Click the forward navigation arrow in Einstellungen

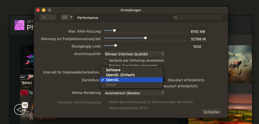click(x=52, y=17)
